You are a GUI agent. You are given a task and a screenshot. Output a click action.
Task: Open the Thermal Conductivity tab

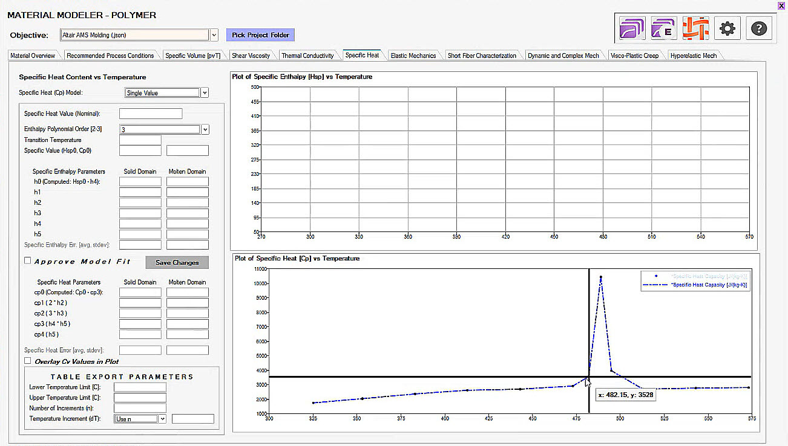307,56
